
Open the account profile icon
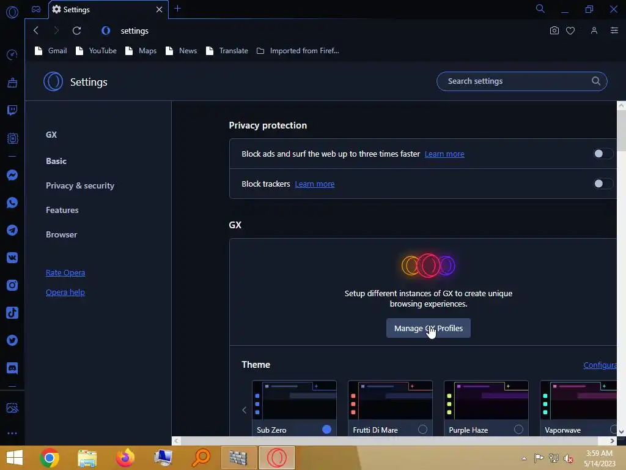point(594,31)
